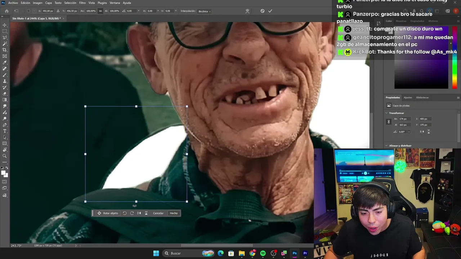This screenshot has height=259, width=461.
Task: Commit transform with the checkmark icon
Action: (x=270, y=11)
